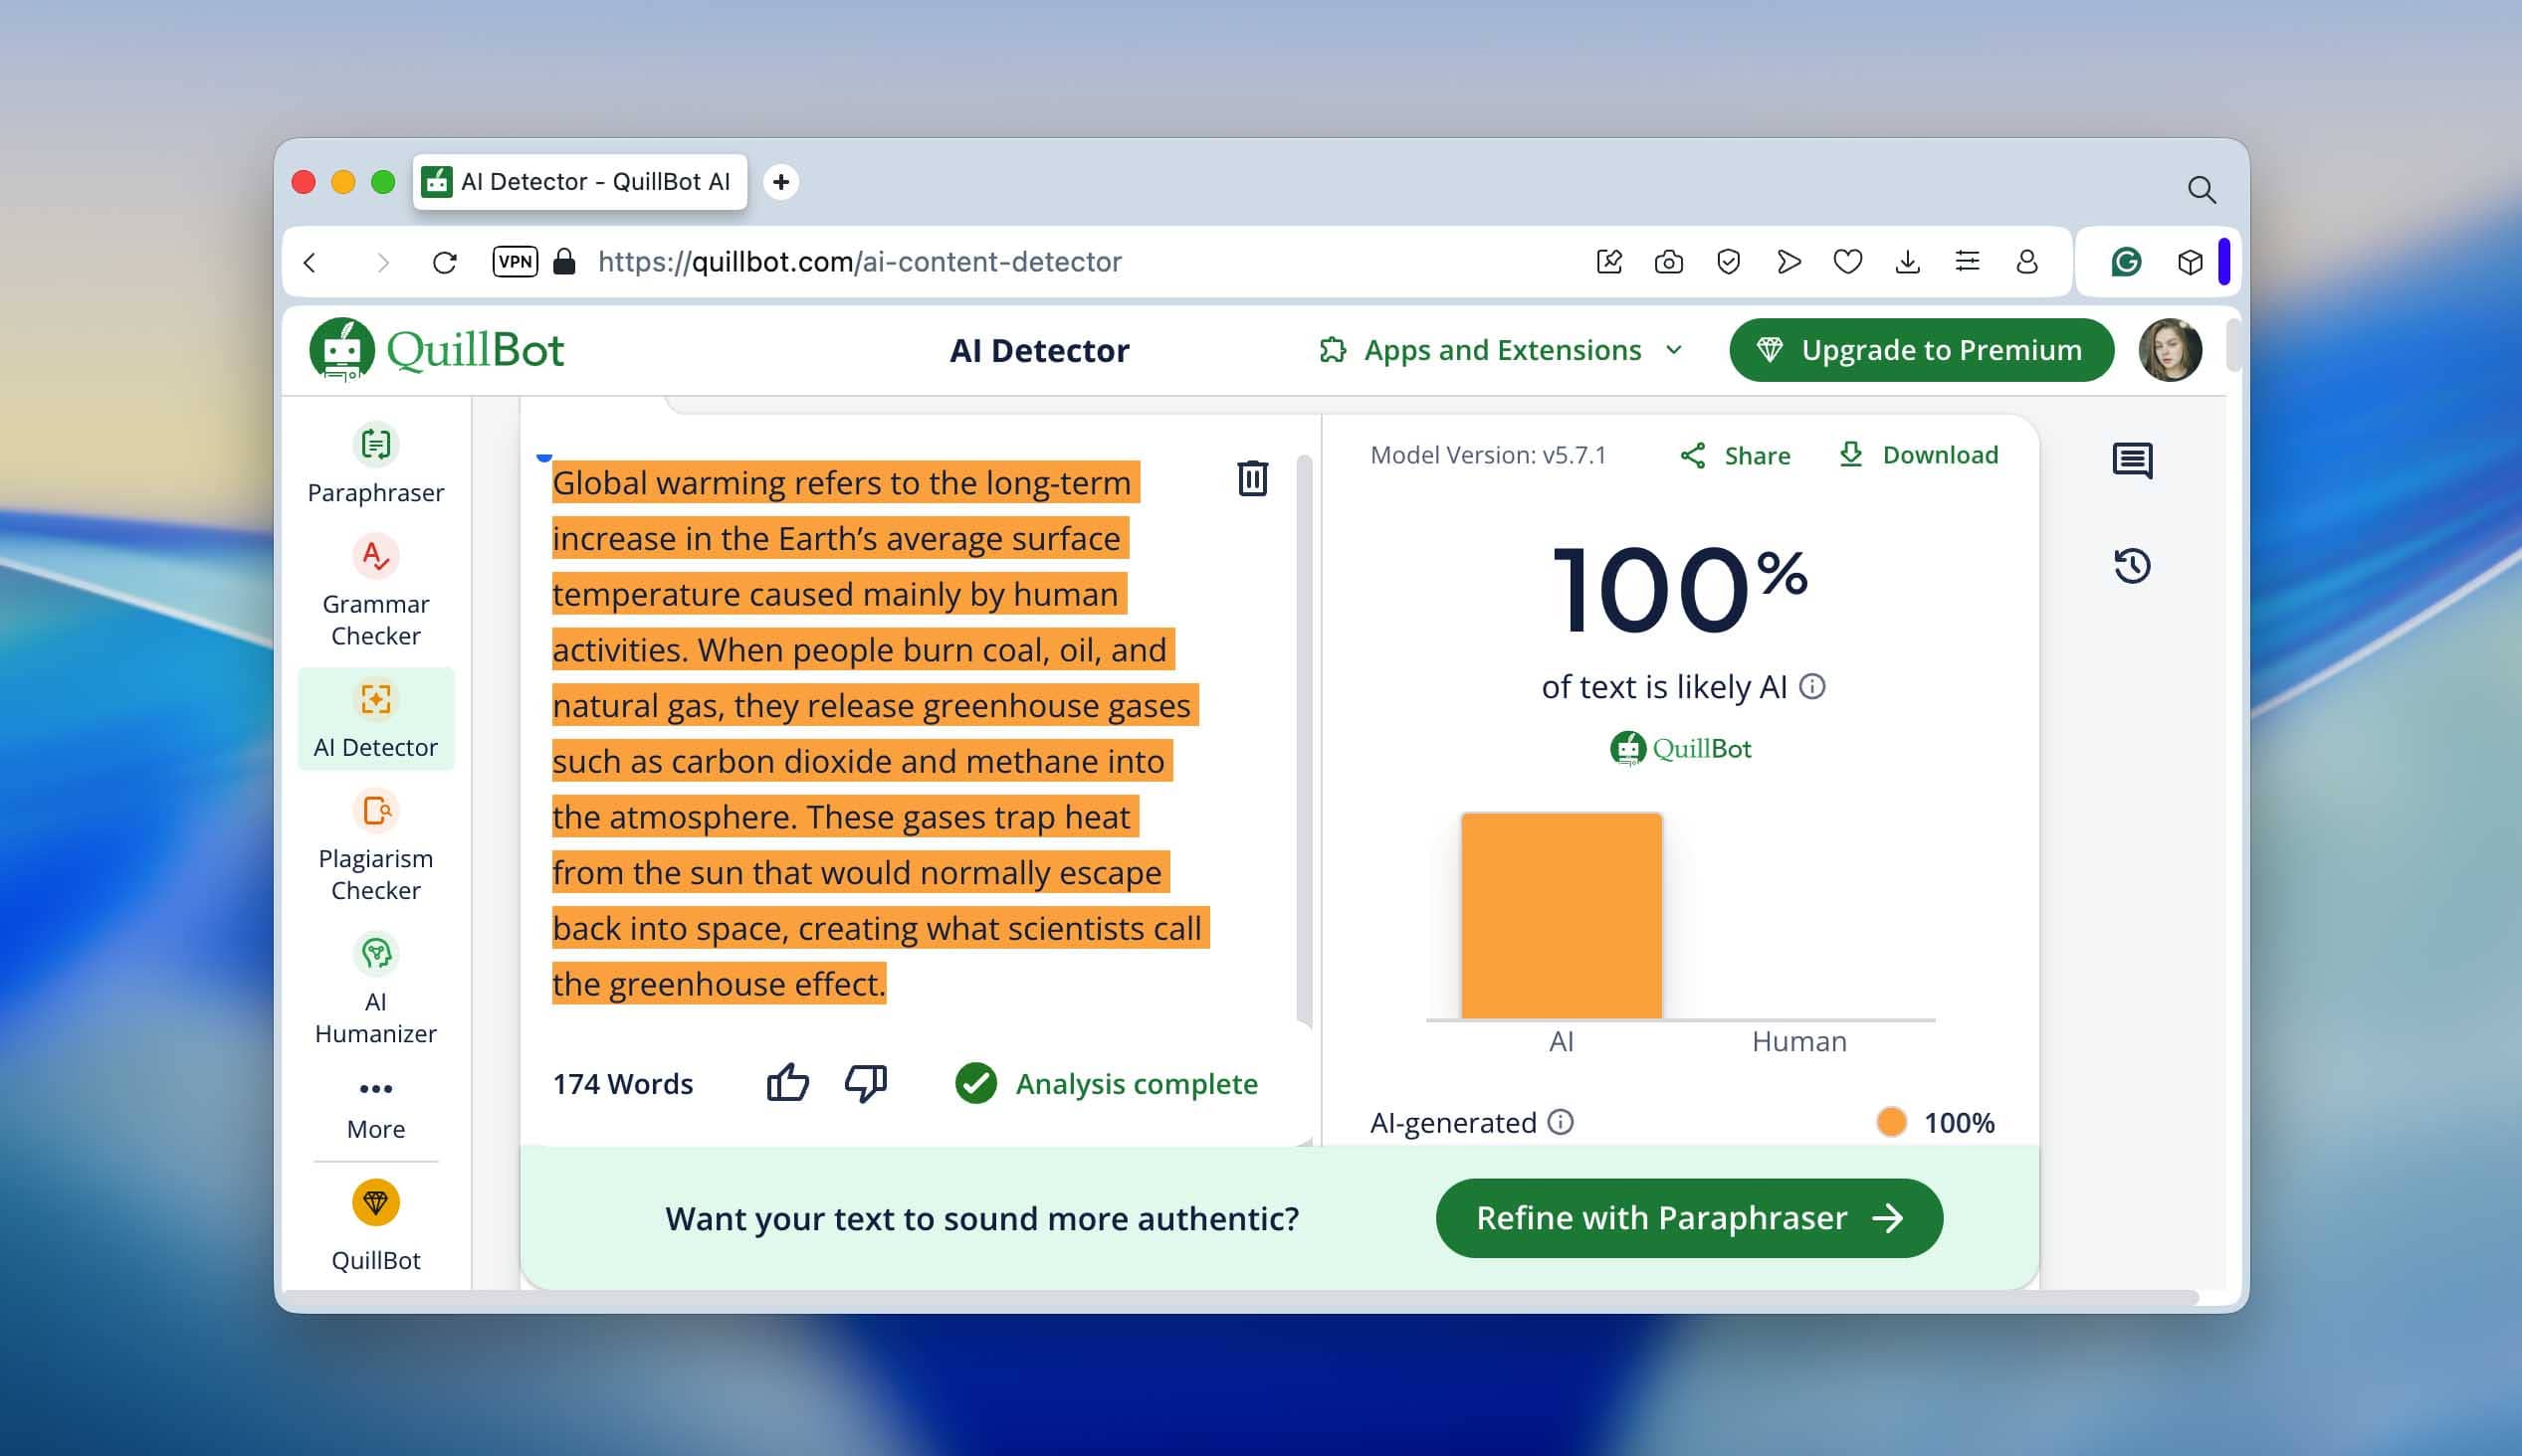
Task: Click the thumbs down feedback icon
Action: (x=865, y=1083)
